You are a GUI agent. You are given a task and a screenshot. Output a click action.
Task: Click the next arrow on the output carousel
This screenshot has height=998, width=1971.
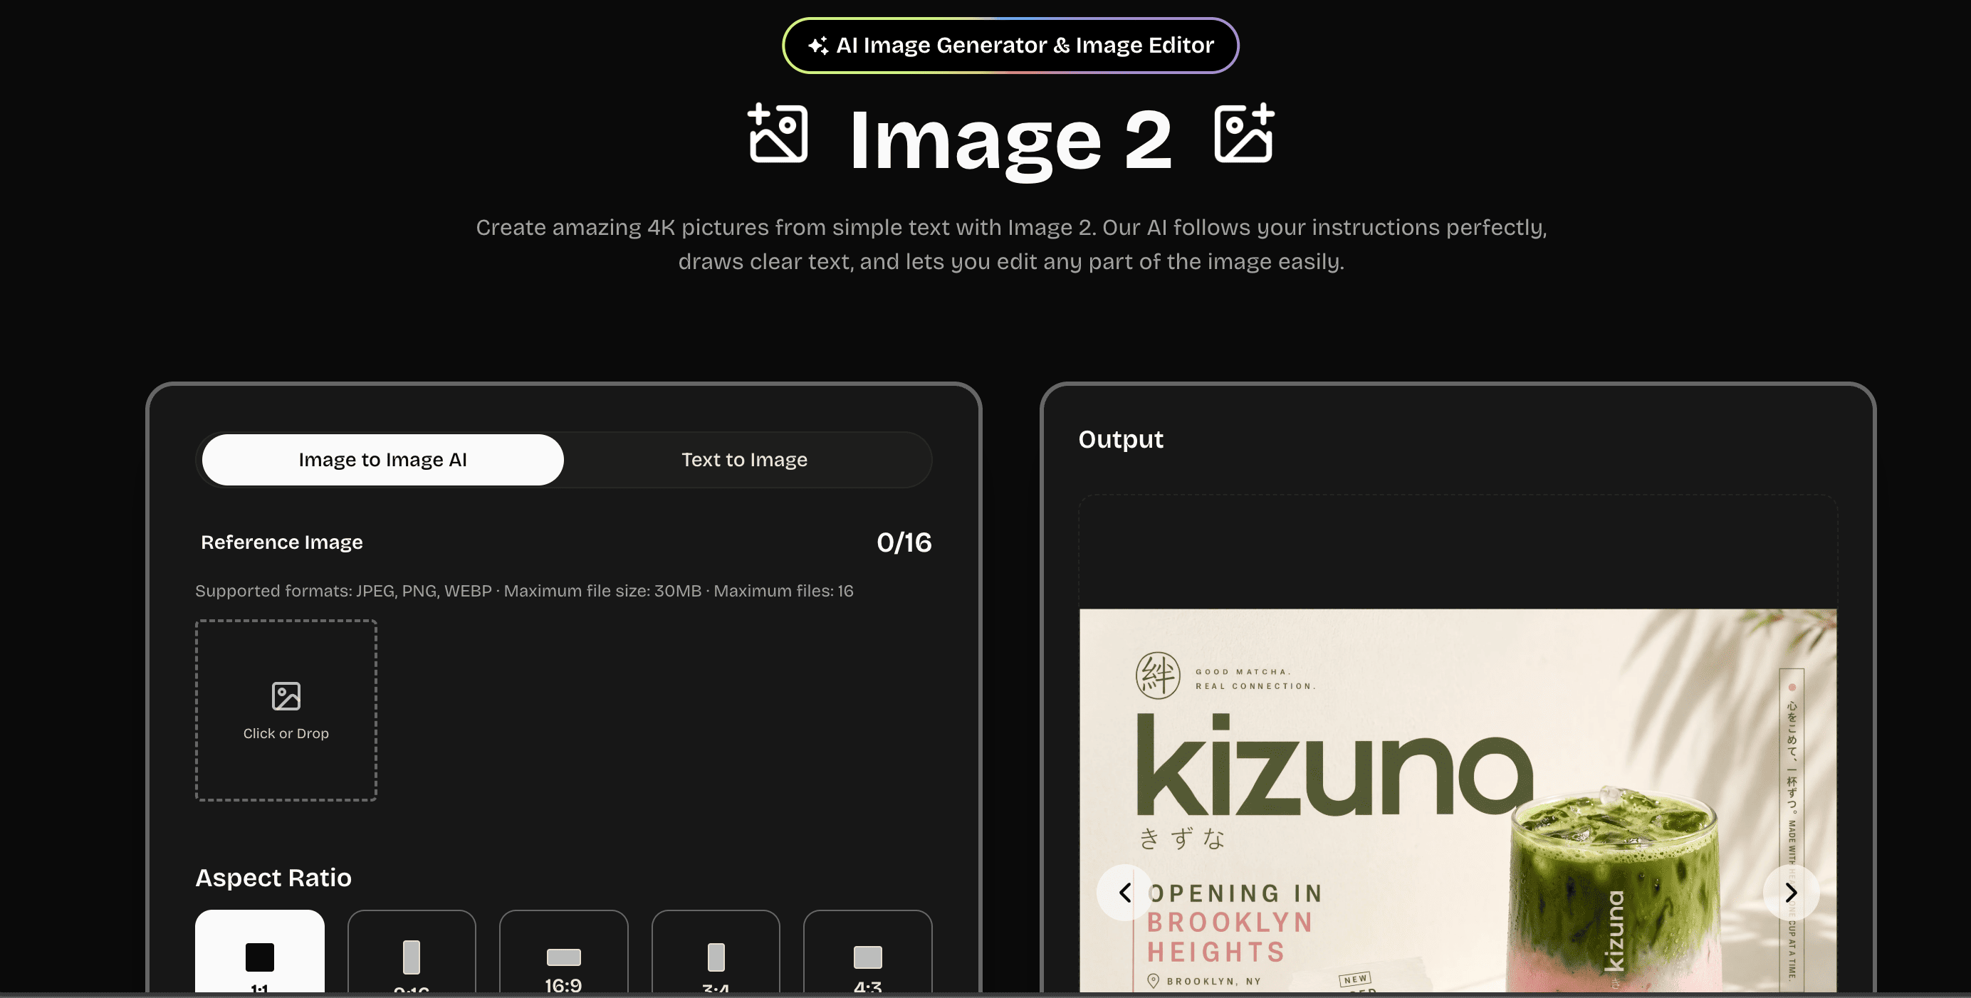click(x=1790, y=892)
